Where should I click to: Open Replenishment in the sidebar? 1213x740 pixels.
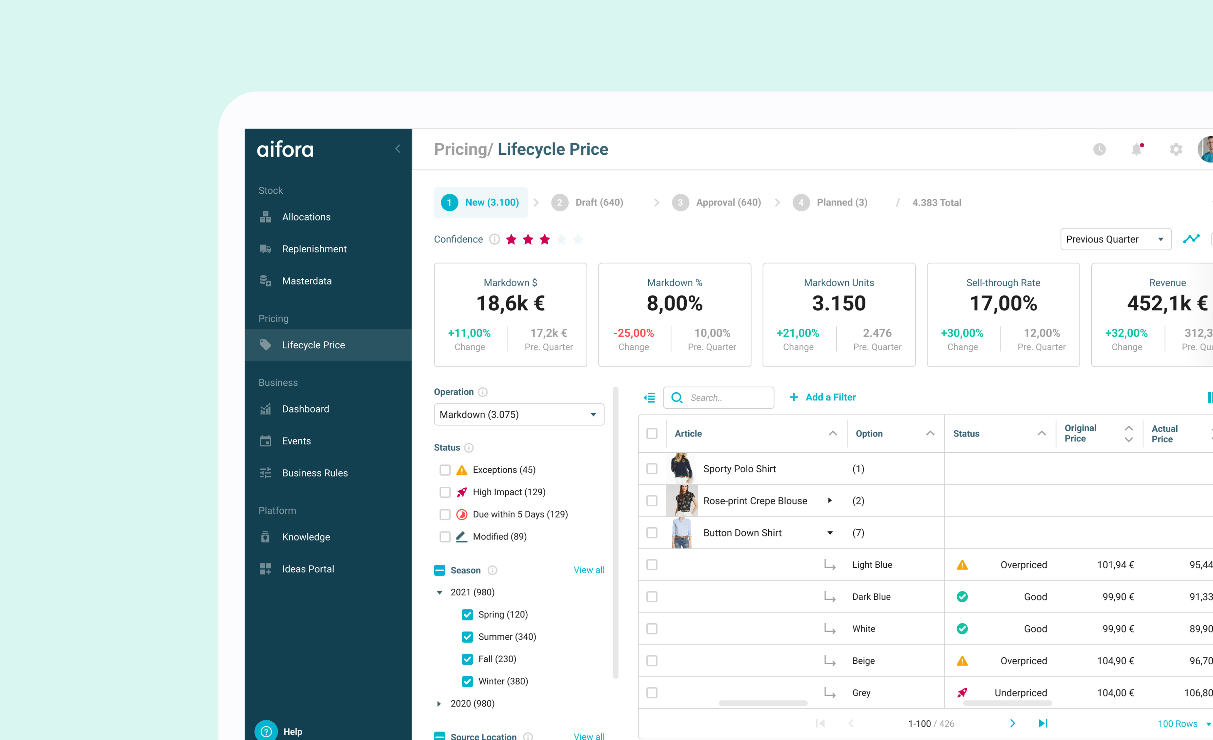coord(328,249)
